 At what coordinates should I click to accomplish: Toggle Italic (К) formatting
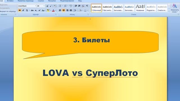coord(23,10)
